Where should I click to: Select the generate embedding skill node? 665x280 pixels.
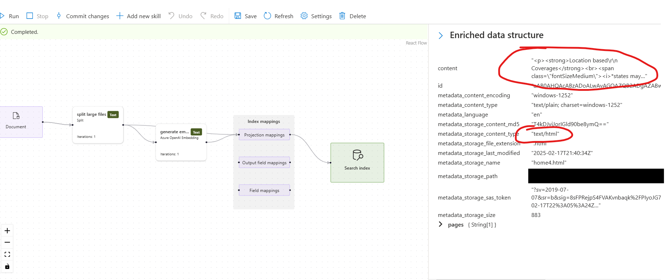click(x=181, y=142)
